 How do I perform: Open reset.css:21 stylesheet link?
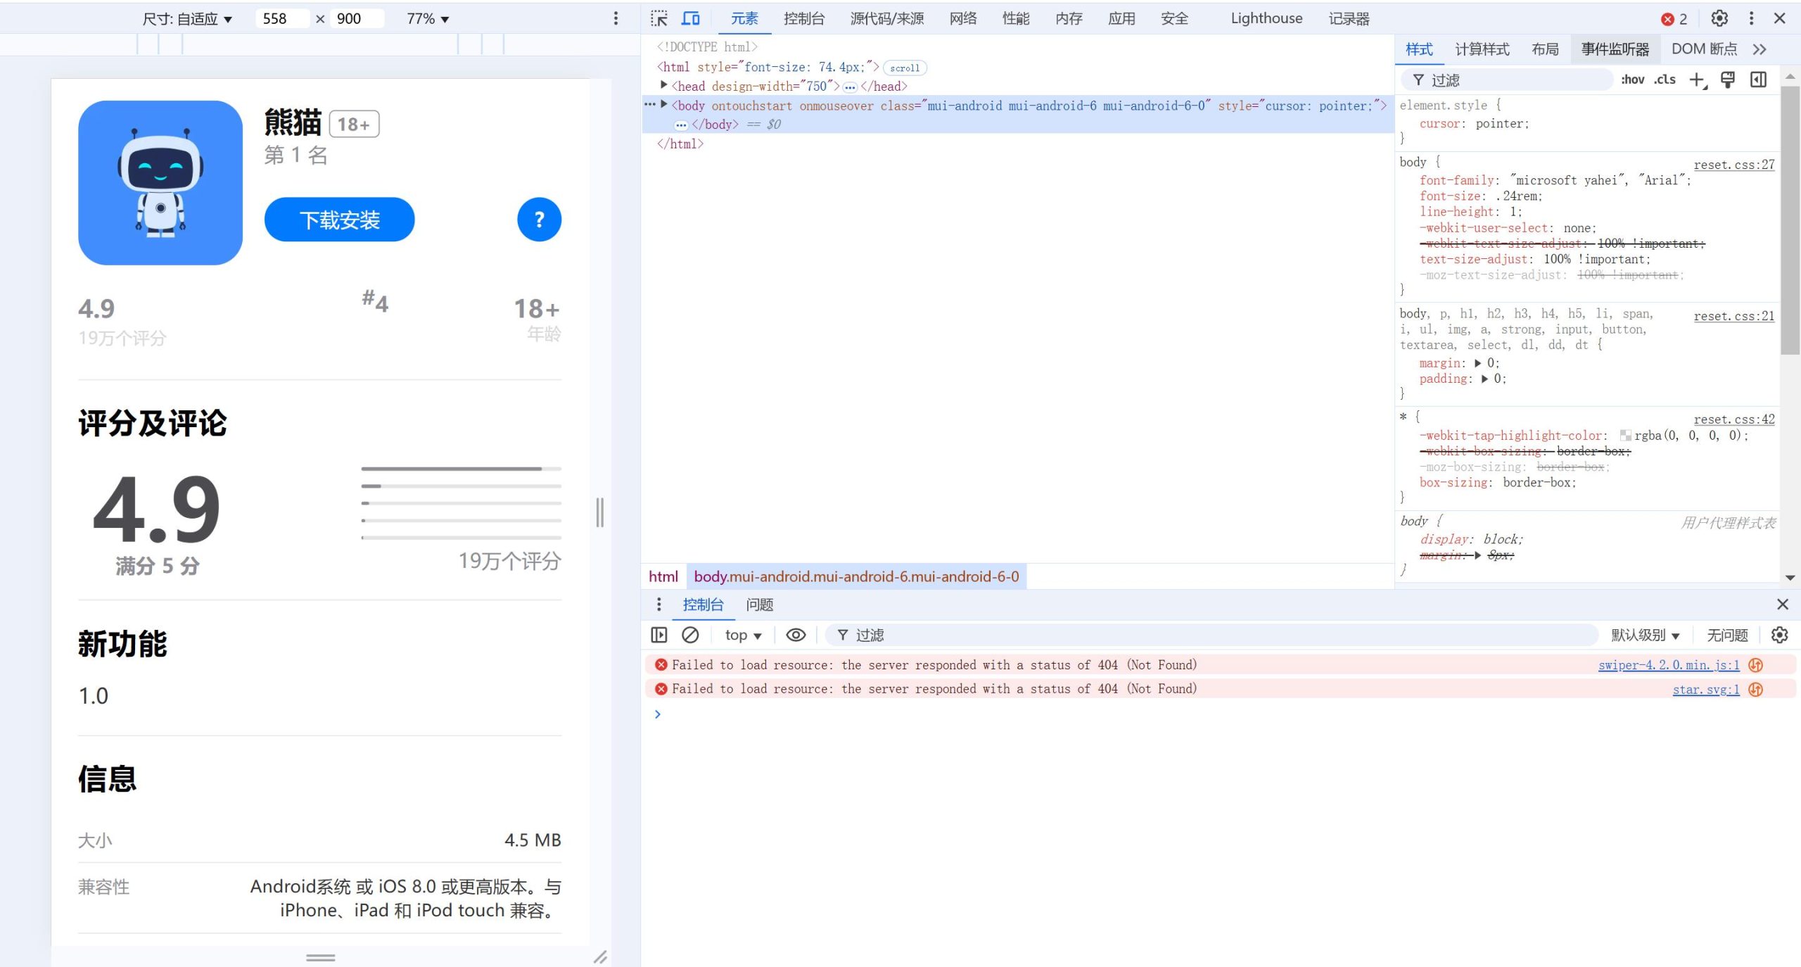coord(1734,316)
